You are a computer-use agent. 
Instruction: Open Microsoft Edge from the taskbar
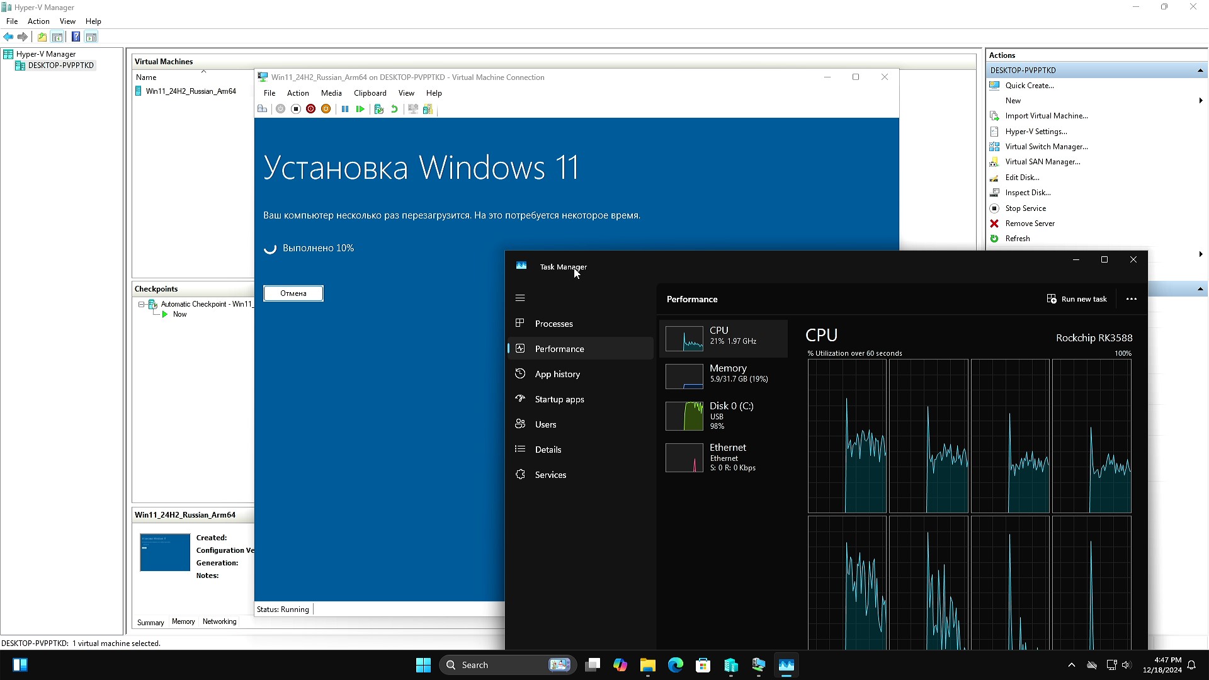point(675,665)
